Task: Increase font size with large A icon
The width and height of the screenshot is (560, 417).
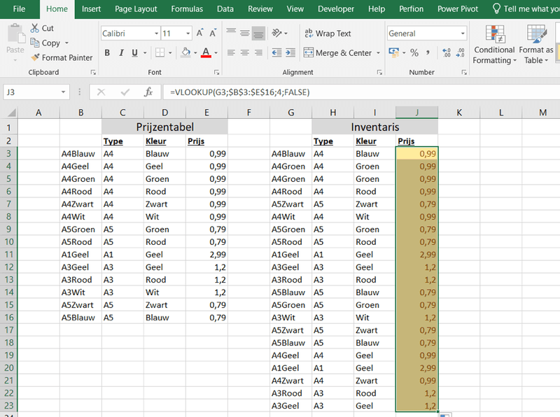Action: tap(200, 33)
